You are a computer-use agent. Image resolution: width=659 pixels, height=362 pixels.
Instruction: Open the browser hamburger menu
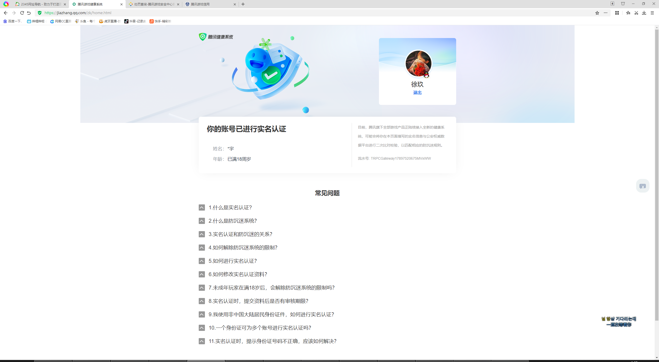point(652,13)
